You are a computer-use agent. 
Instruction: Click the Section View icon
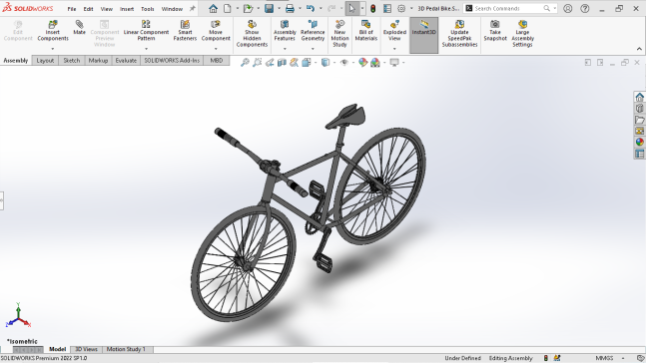pyautogui.click(x=282, y=62)
